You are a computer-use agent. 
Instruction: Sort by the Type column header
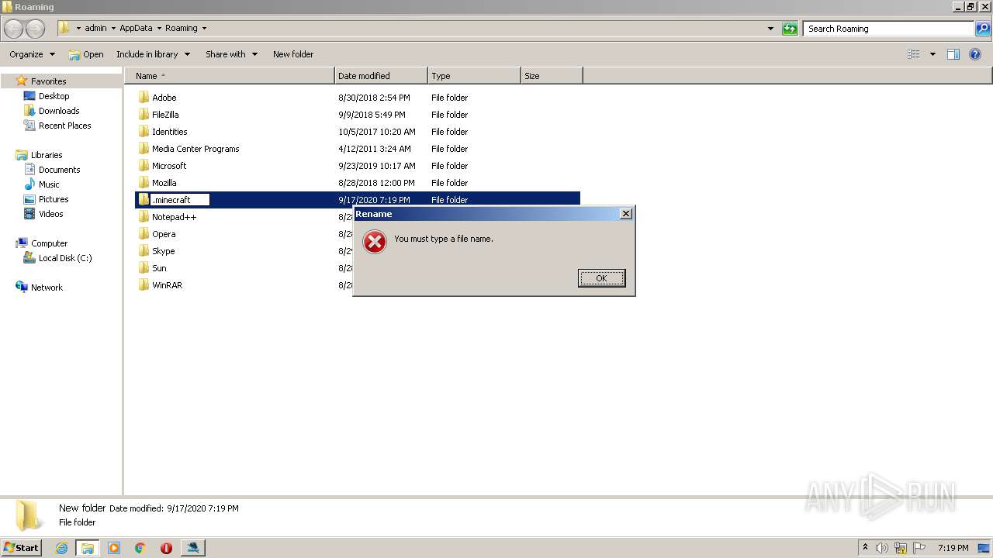pos(474,76)
